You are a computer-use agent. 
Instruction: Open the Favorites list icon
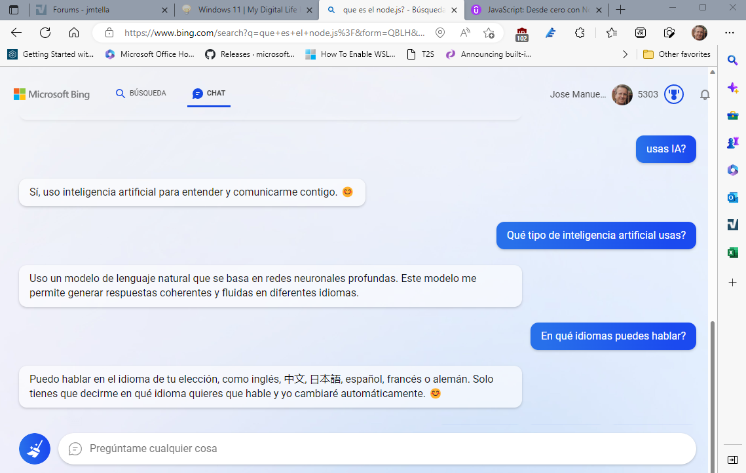click(x=611, y=33)
